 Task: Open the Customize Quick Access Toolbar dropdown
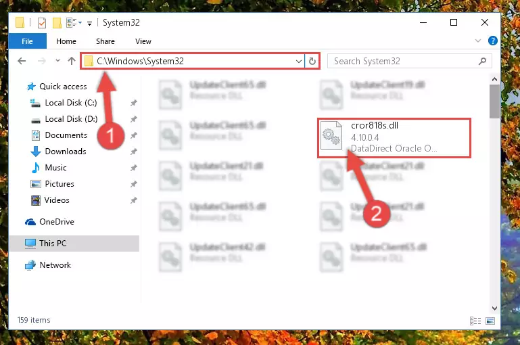89,23
